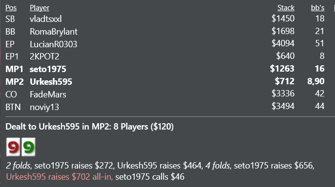Click the $3494 stack for noviy13
The height and width of the screenshot is (187, 335).
point(283,106)
